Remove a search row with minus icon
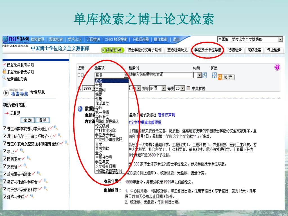The width and height of the screenshot is (288, 216). pyautogui.click(x=82, y=75)
